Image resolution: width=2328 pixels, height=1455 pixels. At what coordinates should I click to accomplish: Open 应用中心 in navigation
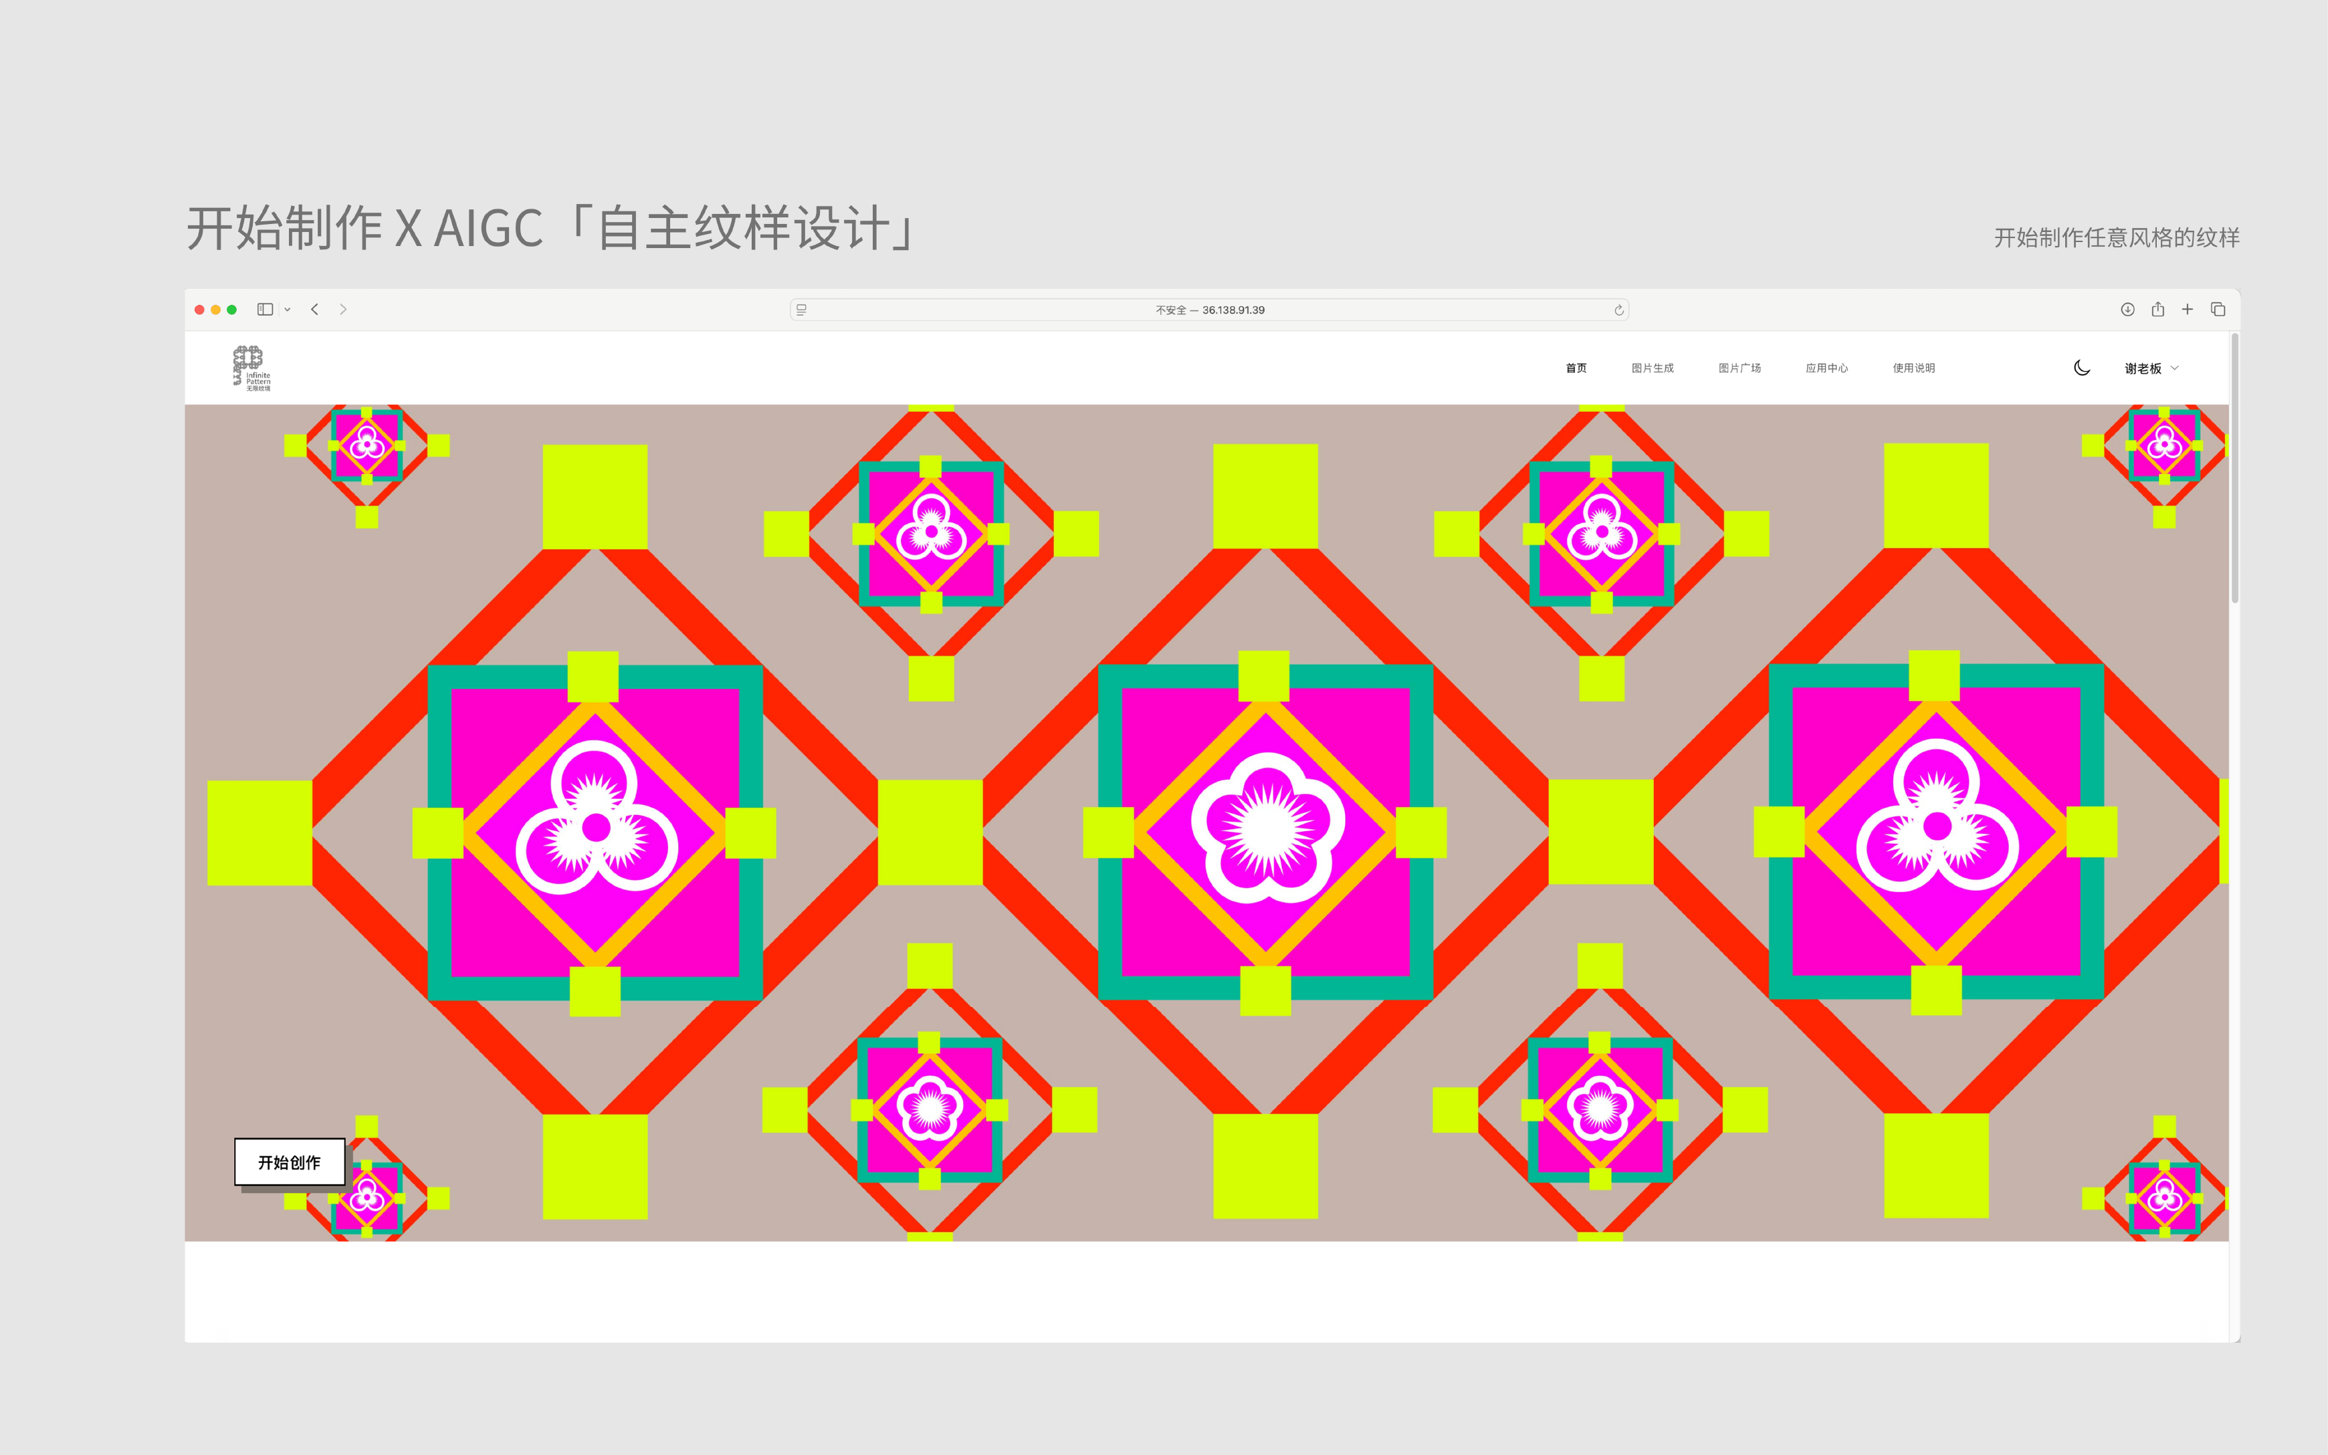[x=1826, y=368]
